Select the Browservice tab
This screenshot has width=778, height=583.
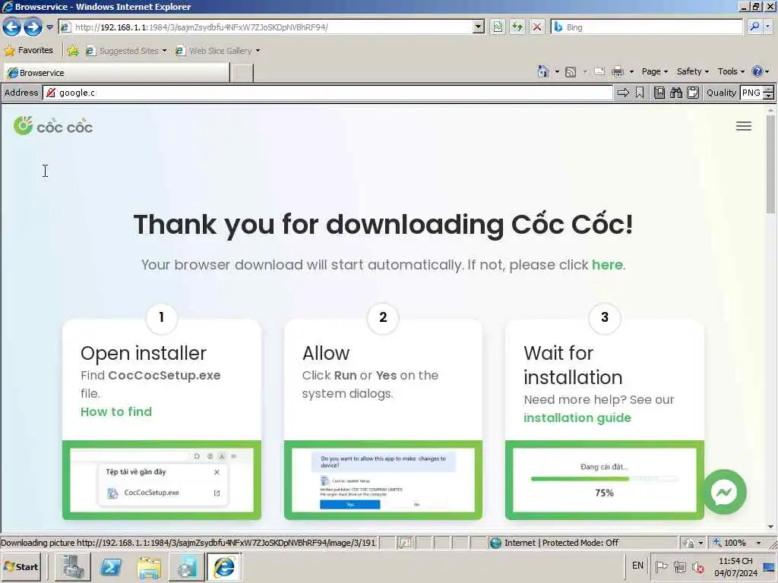coord(116,72)
